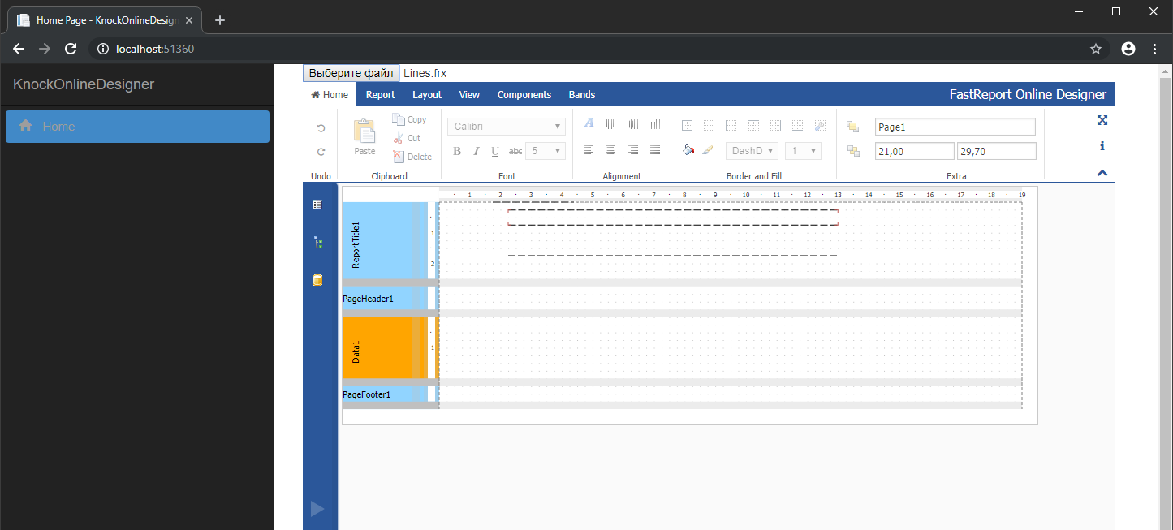Toggle Bold font formatting
The image size is (1173, 530).
coord(457,151)
